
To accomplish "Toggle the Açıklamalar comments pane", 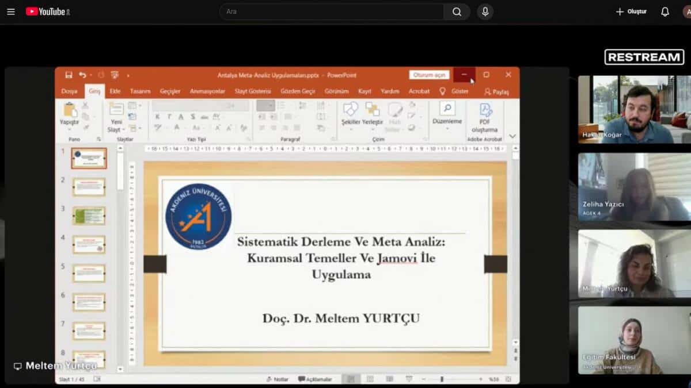I will tap(315, 379).
